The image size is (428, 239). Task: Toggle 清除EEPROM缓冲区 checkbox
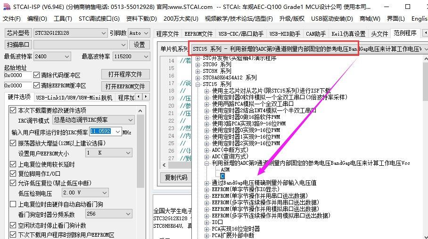pyautogui.click(x=37, y=85)
